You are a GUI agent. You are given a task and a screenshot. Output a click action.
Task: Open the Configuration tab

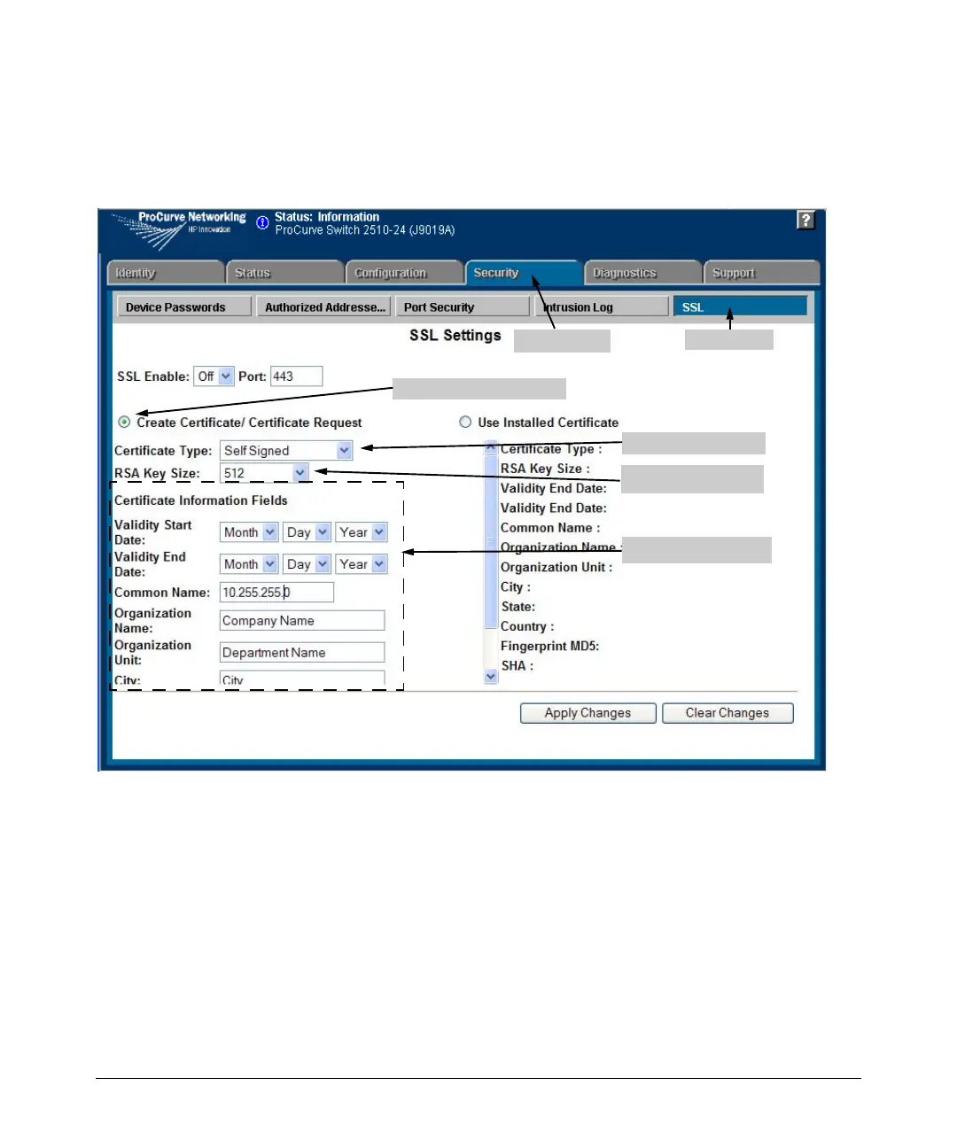pyautogui.click(x=404, y=273)
